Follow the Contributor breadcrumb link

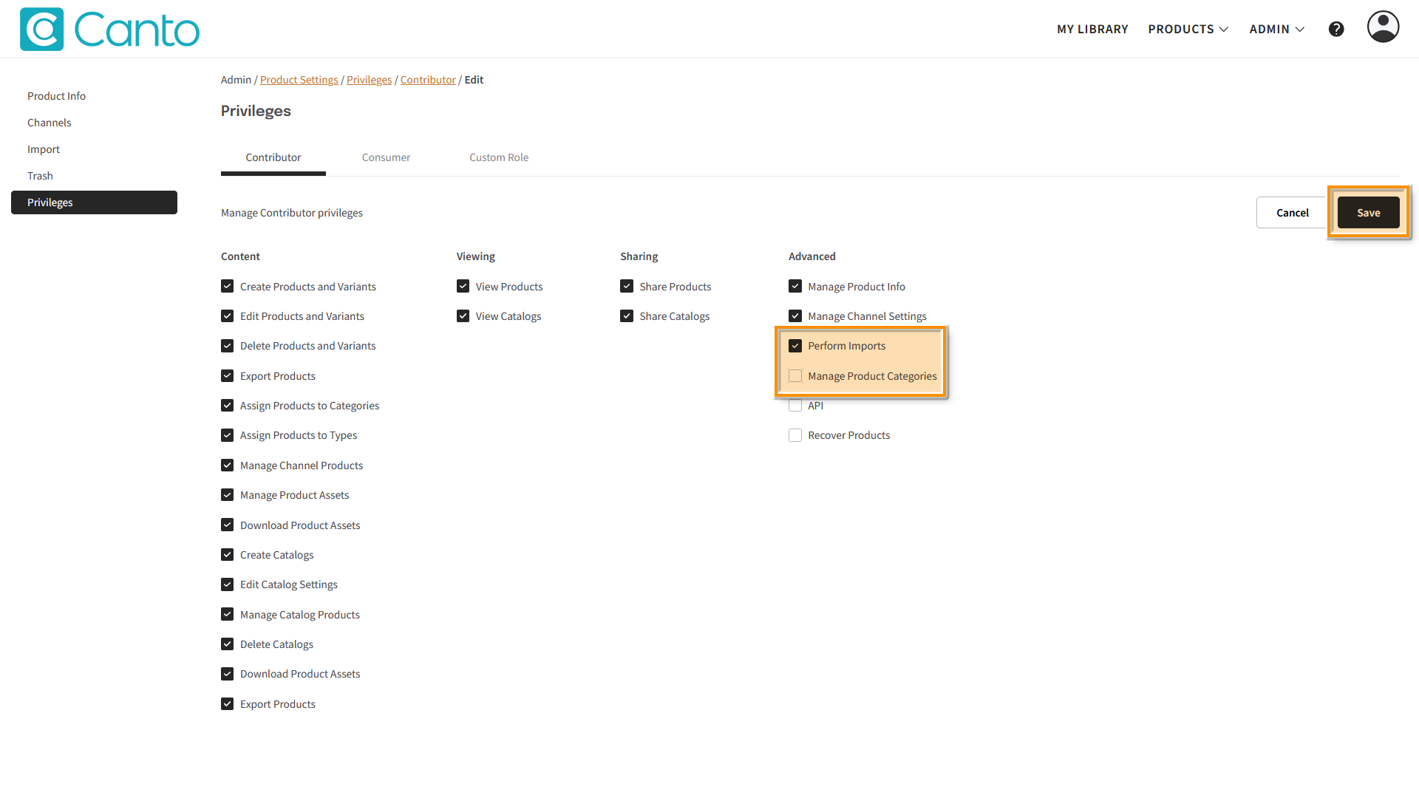pos(428,80)
